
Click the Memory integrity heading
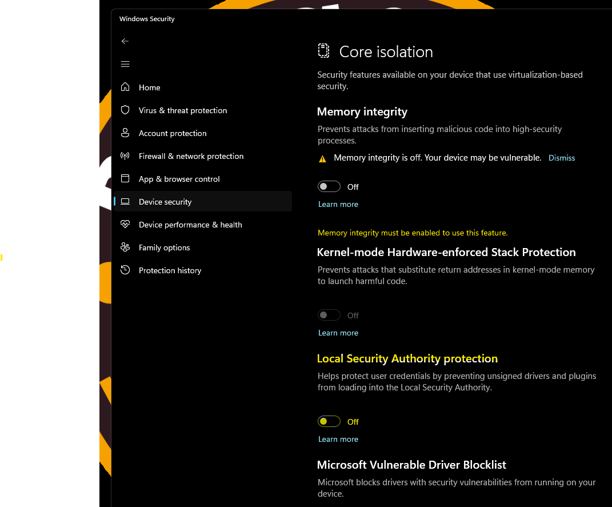(x=362, y=112)
